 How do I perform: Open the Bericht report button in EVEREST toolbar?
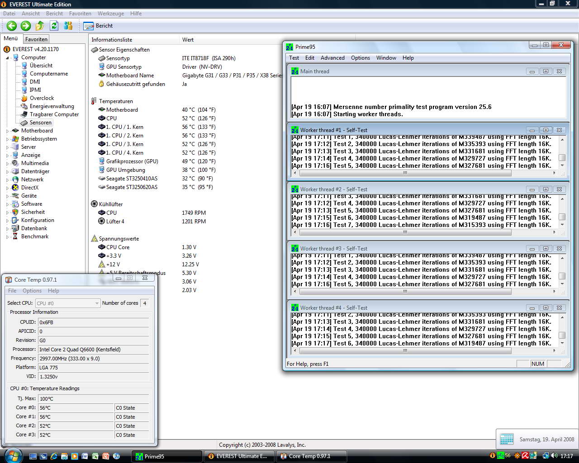coord(98,26)
